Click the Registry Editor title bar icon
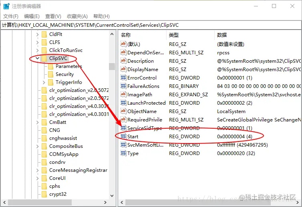Viewport: 302px width, 207px height. [6, 6]
